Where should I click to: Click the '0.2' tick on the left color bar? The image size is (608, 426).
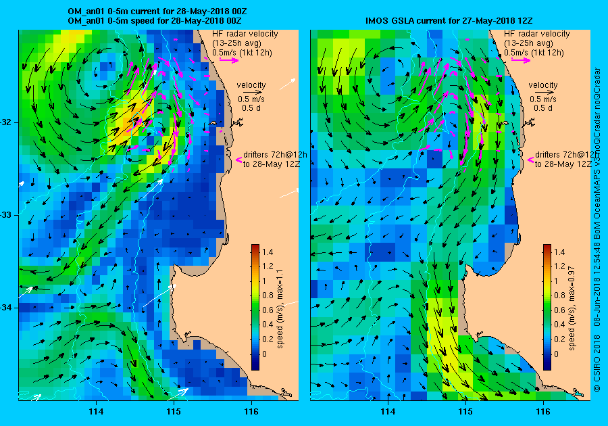point(268,339)
